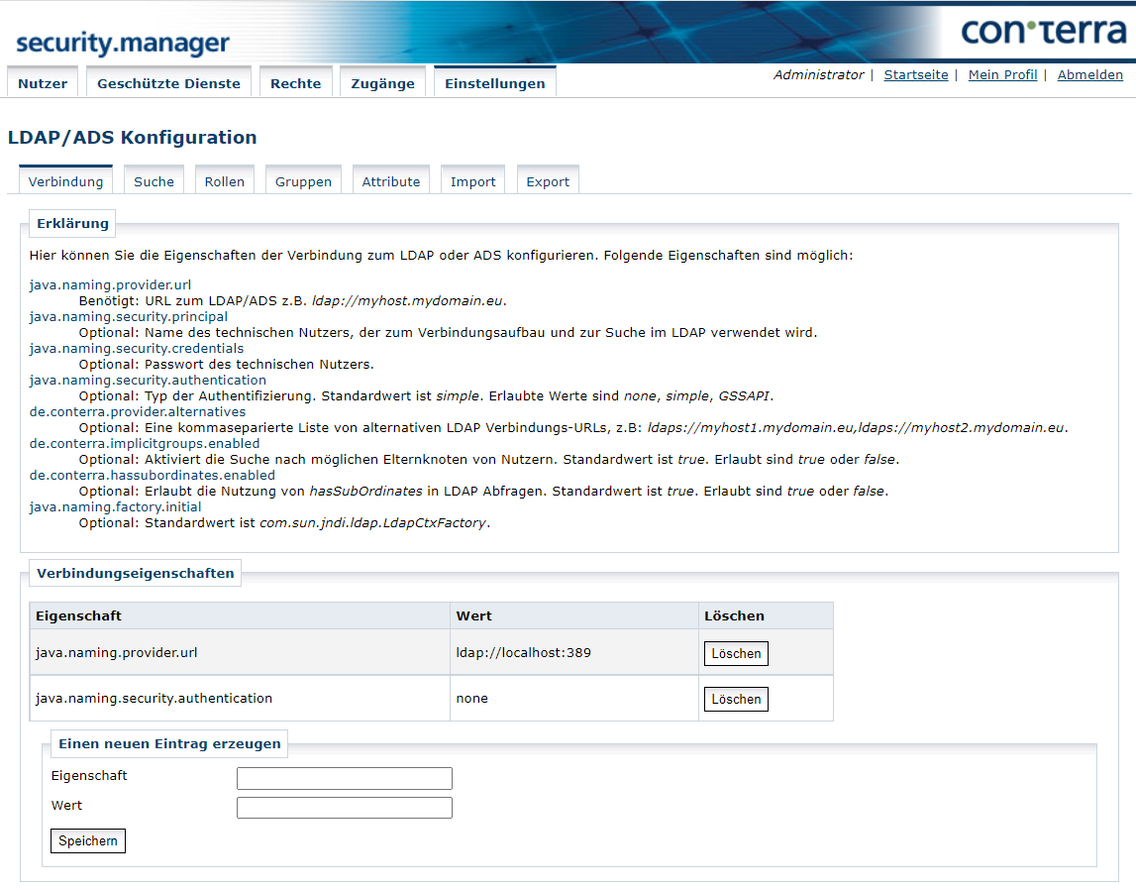The height and width of the screenshot is (890, 1136).
Task: Click Speichern to save new entry
Action: point(87,840)
